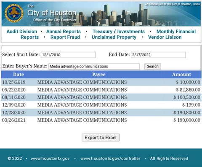Open the Audit Division link
Screen dimensions: 202x167
(22, 31)
